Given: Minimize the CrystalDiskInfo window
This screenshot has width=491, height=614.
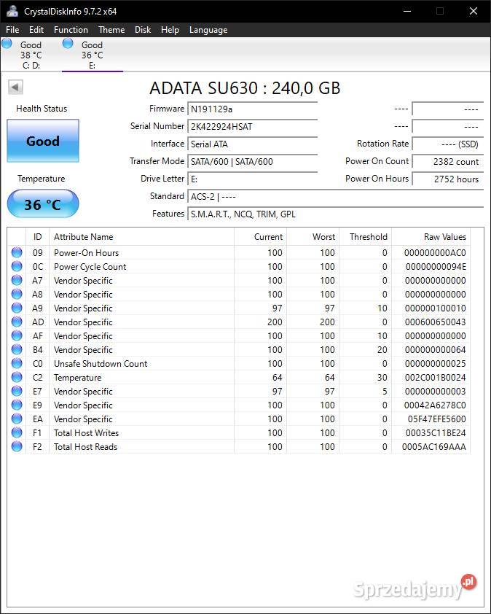Looking at the screenshot, I should tap(407, 11).
